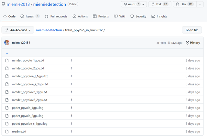Click the star icon to star repository
The height and width of the screenshot is (137, 207).
177,4
